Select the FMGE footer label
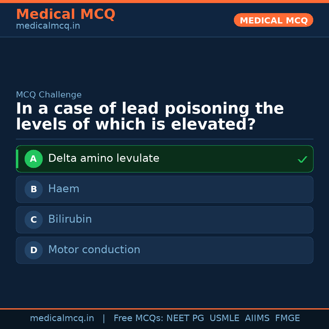The image size is (329, 329). tap(287, 318)
